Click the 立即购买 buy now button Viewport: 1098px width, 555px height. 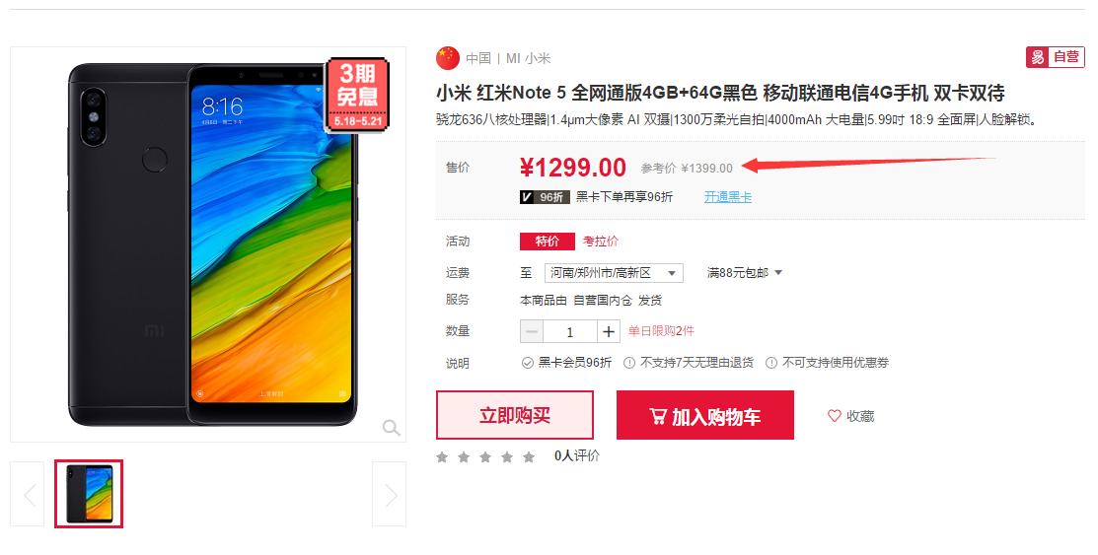[x=515, y=415]
